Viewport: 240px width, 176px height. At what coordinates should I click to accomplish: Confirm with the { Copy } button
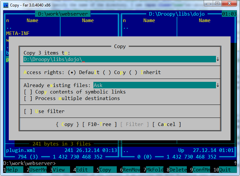click(x=67, y=124)
